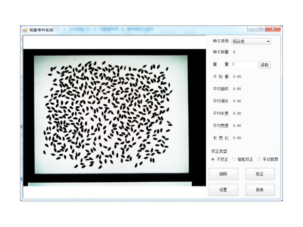Open the 报表 report

[260, 190]
